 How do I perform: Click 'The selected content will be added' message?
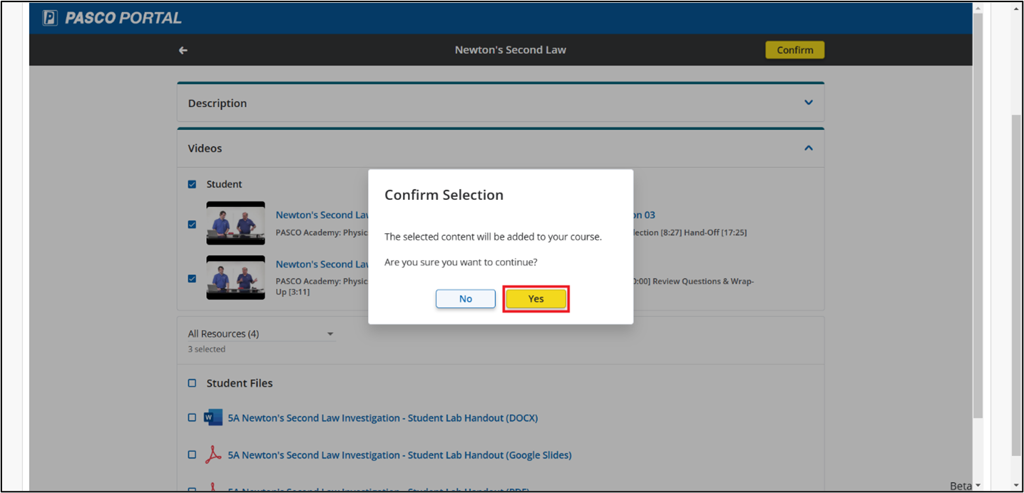tap(493, 237)
